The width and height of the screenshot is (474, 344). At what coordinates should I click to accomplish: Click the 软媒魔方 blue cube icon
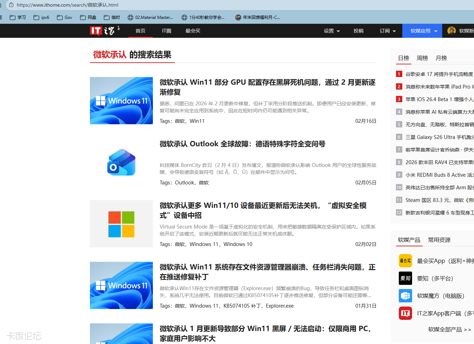click(405, 296)
